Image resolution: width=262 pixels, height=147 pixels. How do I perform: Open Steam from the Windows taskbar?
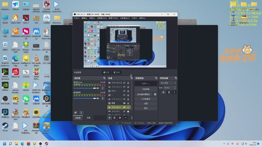click(46, 143)
